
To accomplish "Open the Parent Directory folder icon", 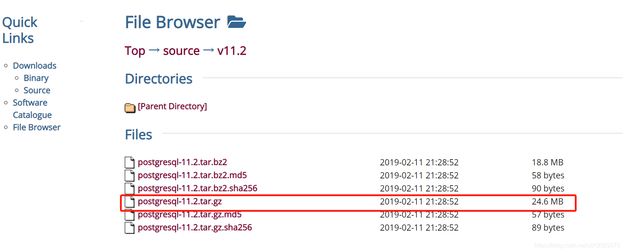I will [x=129, y=108].
